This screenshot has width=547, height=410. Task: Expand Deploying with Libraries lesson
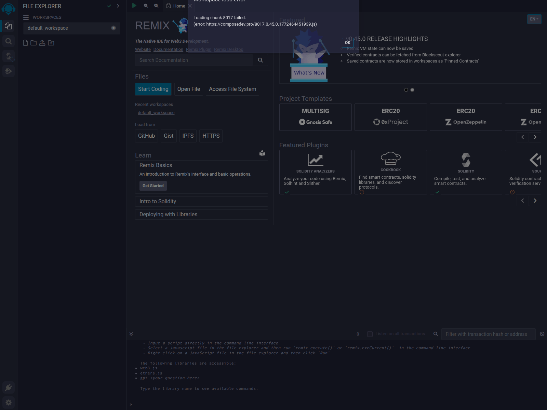[x=201, y=215]
